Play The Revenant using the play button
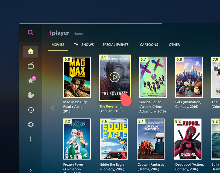The image size is (220, 173). (115, 77)
